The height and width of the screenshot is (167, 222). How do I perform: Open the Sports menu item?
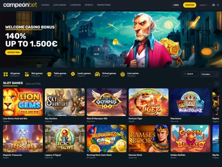tap(89, 5)
